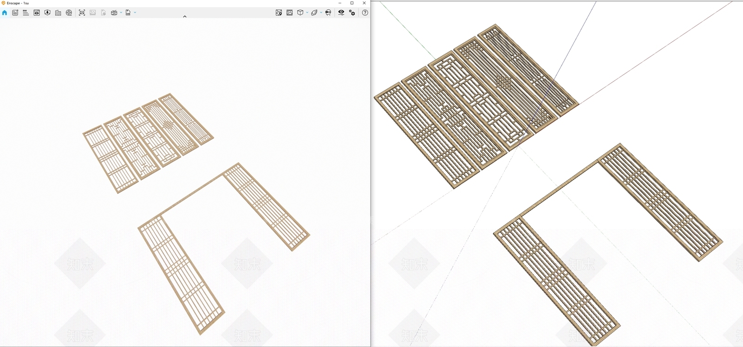Viewport: 743px width, 347px height.
Task: Select the five-panel lattice screen in SketchUp viewport
Action: [476, 105]
